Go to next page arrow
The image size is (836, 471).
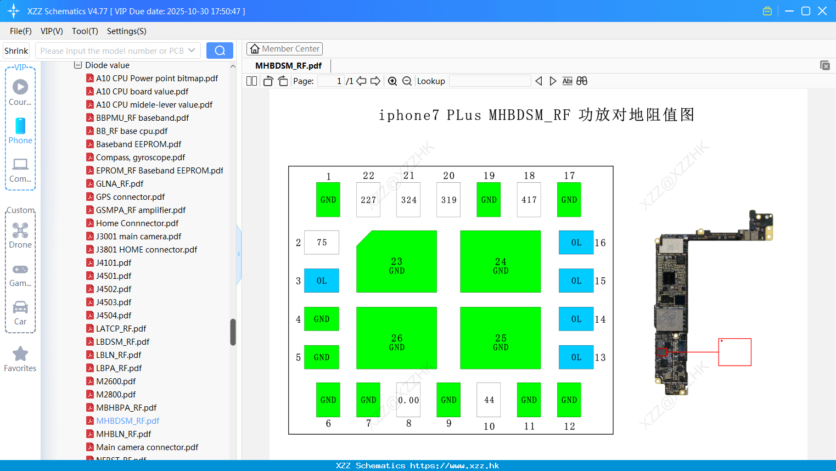(375, 81)
